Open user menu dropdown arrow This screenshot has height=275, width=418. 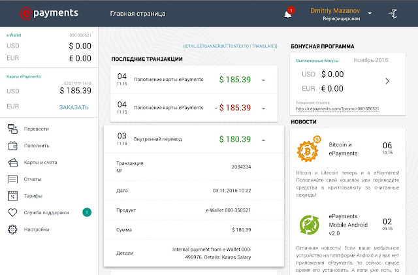click(370, 13)
